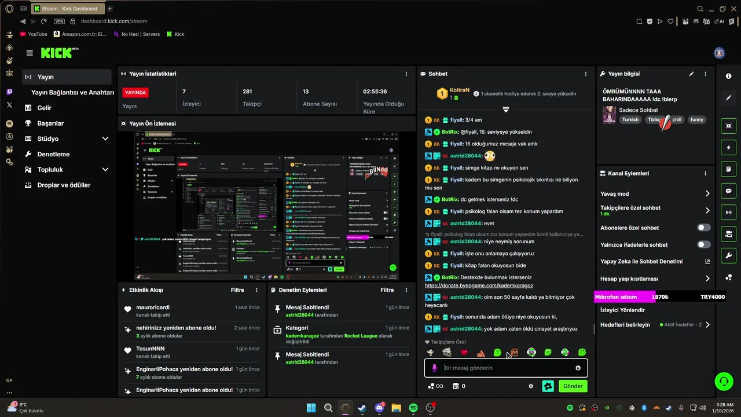Open the YouTube bookmark

point(34,34)
